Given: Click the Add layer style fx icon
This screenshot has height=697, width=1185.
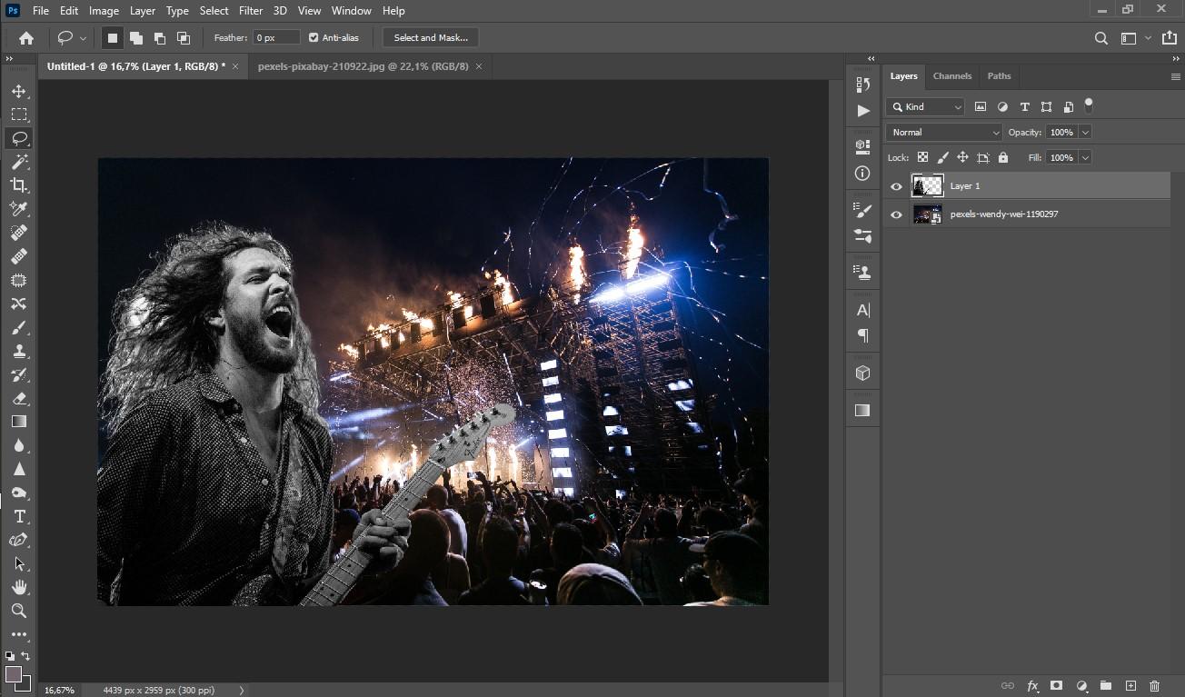Looking at the screenshot, I should (1032, 686).
